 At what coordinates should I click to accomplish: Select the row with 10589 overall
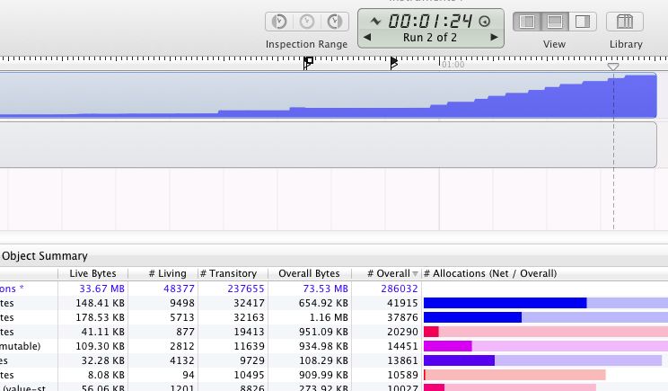coord(334,375)
